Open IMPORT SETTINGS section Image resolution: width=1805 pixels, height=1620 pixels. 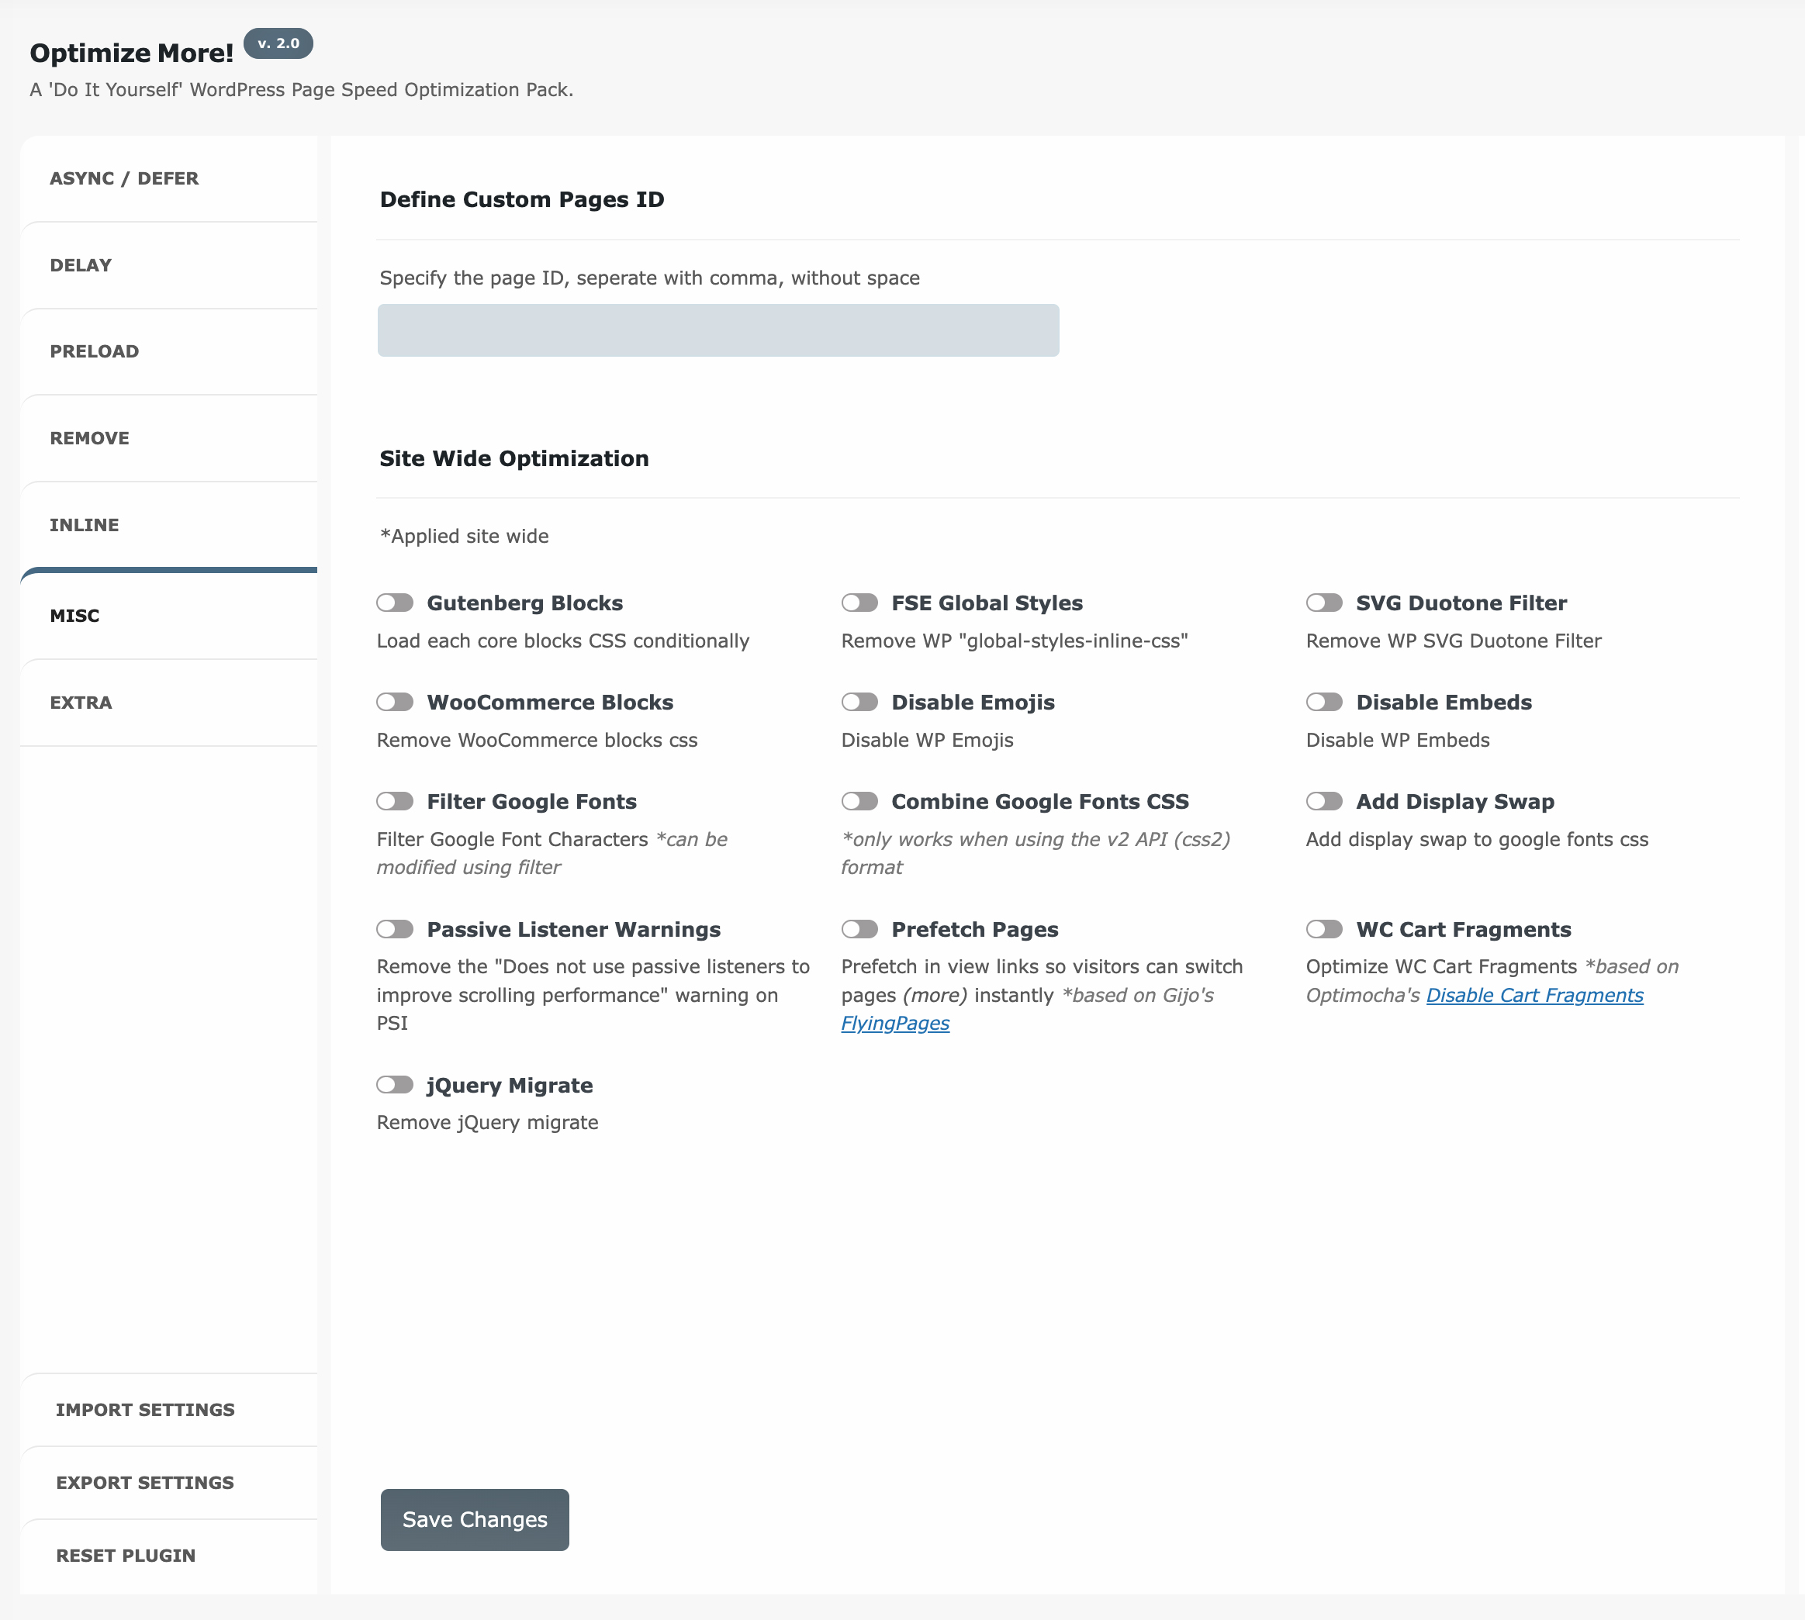(x=168, y=1410)
